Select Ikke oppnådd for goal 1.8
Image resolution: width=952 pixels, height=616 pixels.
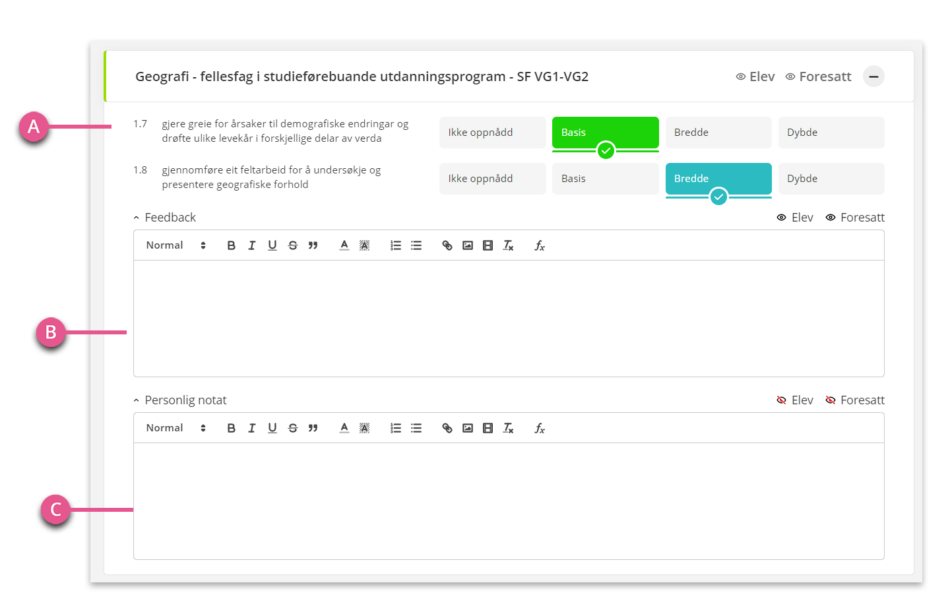493,179
